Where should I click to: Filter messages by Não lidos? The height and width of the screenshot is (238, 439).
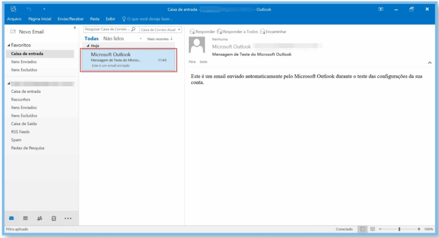coord(113,39)
